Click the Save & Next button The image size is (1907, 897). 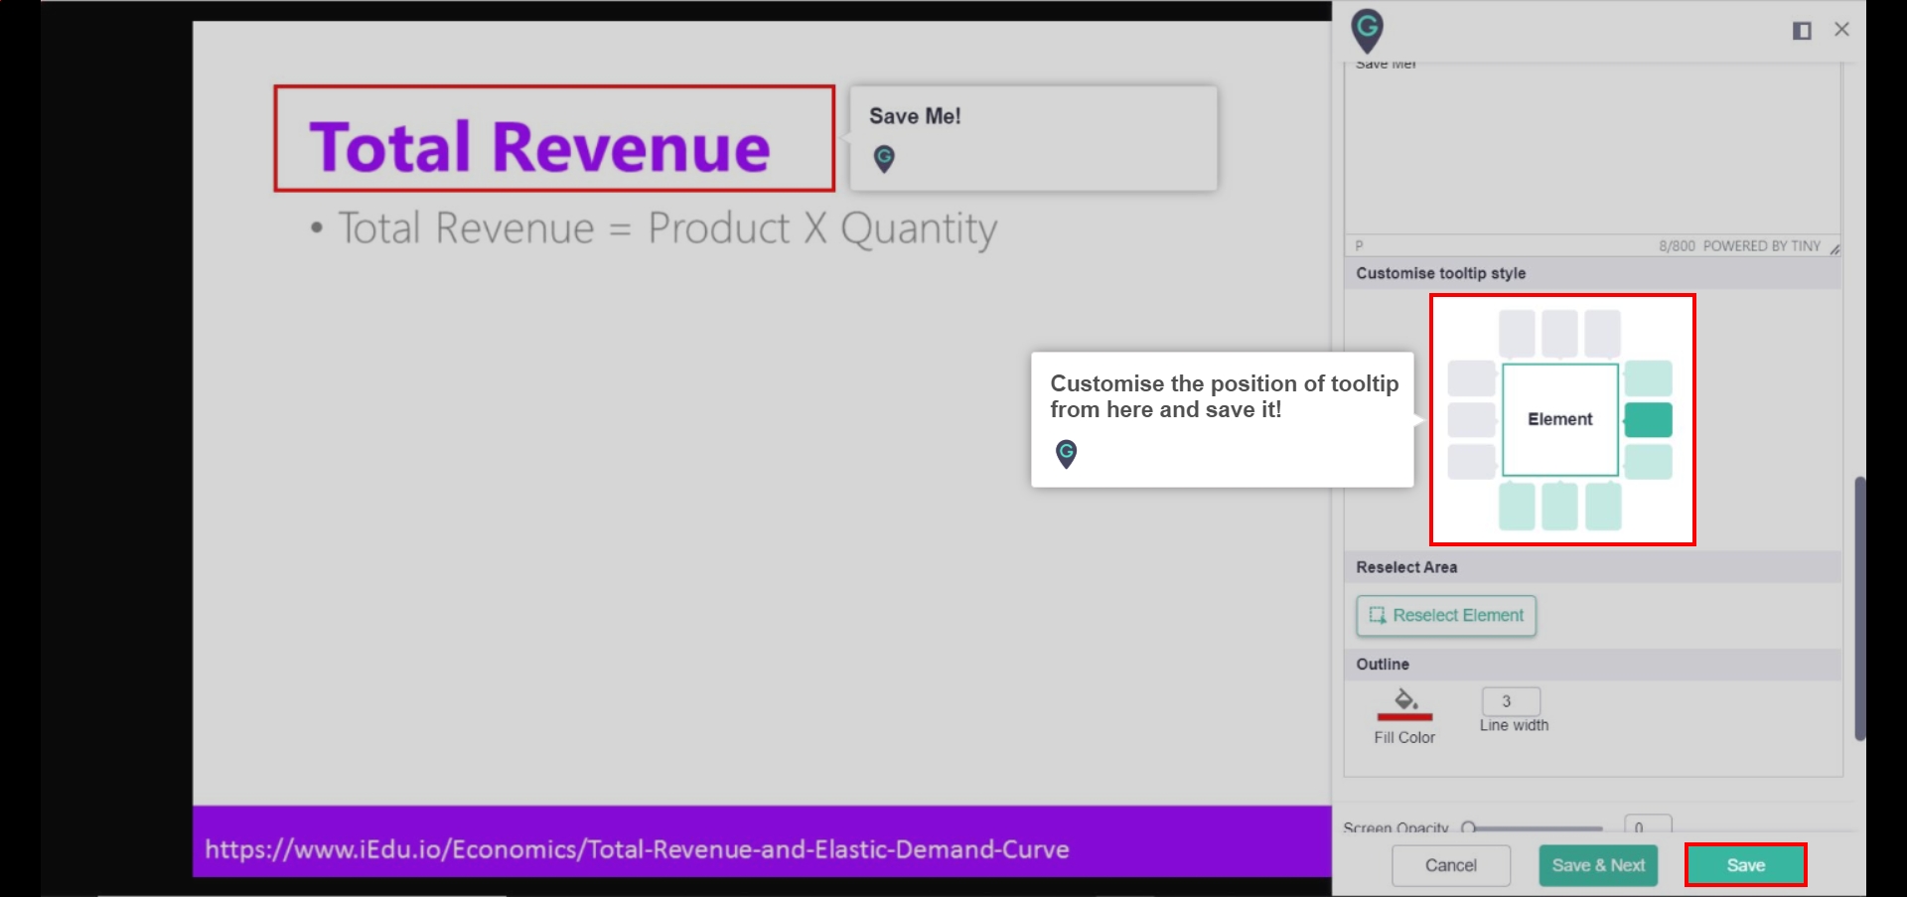[x=1598, y=865]
